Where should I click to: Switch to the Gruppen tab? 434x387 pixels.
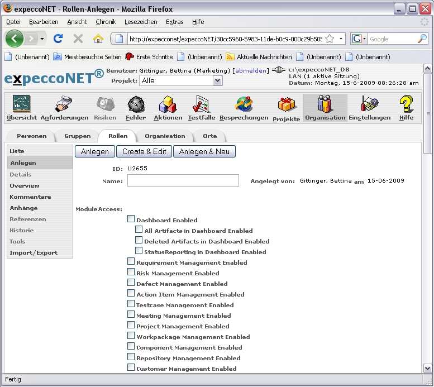77,136
